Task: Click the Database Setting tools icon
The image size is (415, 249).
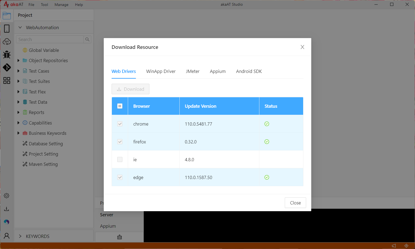Action: coord(25,143)
